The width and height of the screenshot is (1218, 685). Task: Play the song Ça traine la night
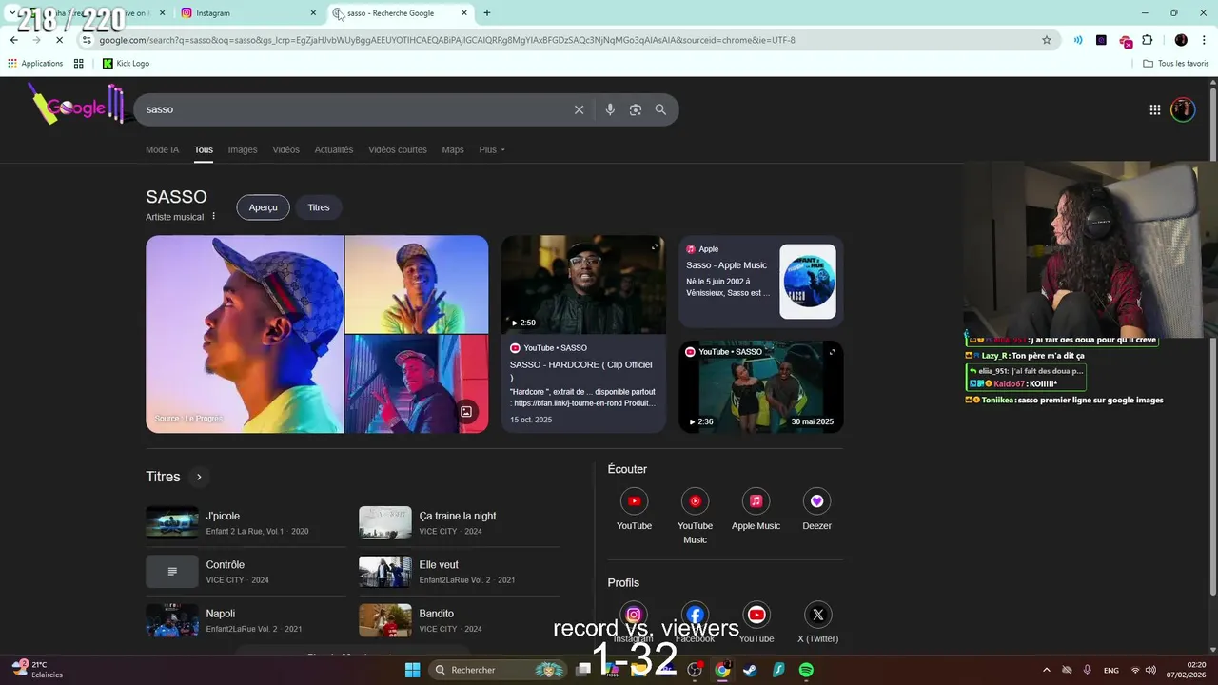click(x=459, y=522)
